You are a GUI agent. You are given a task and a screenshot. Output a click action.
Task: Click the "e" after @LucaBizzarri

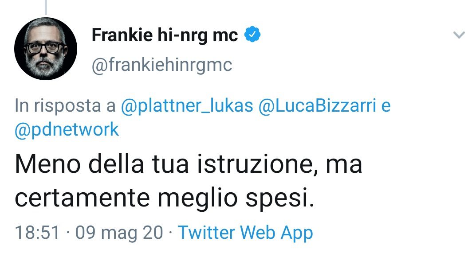coord(386,106)
